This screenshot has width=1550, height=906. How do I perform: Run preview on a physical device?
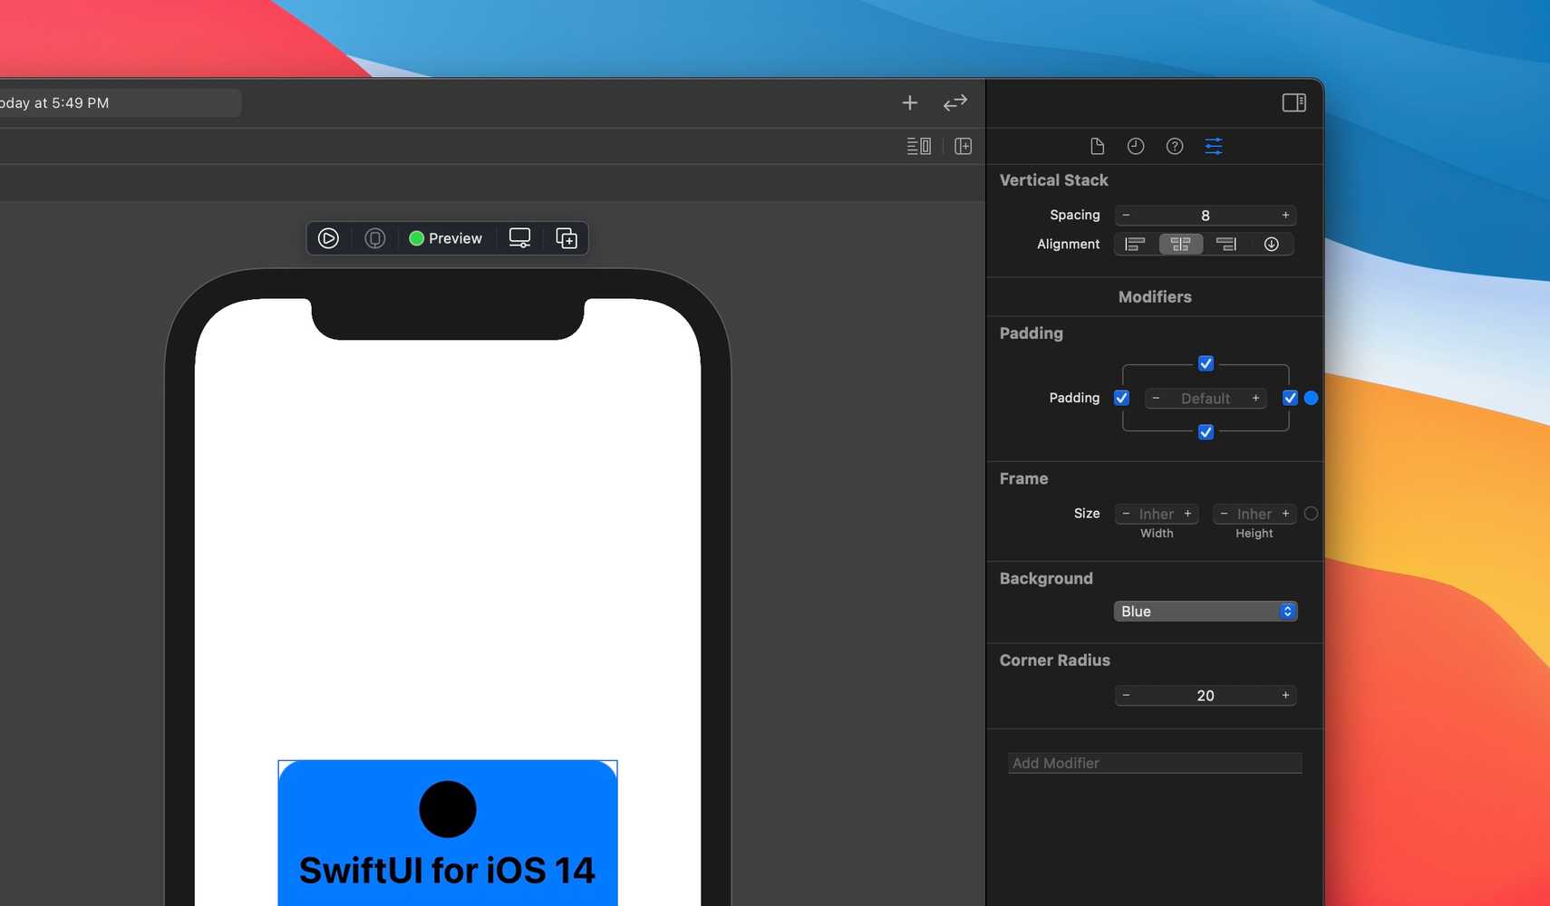coord(374,238)
